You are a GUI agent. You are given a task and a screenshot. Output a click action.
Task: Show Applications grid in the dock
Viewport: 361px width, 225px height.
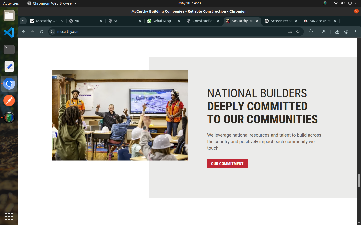pyautogui.click(x=9, y=216)
